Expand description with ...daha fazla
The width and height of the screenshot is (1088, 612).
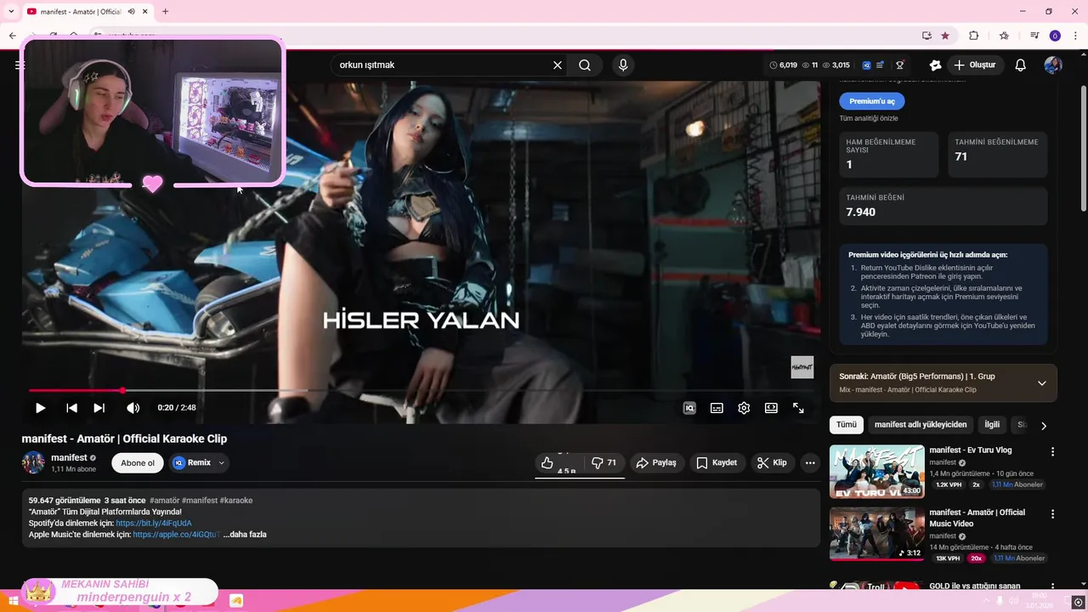[245, 535]
